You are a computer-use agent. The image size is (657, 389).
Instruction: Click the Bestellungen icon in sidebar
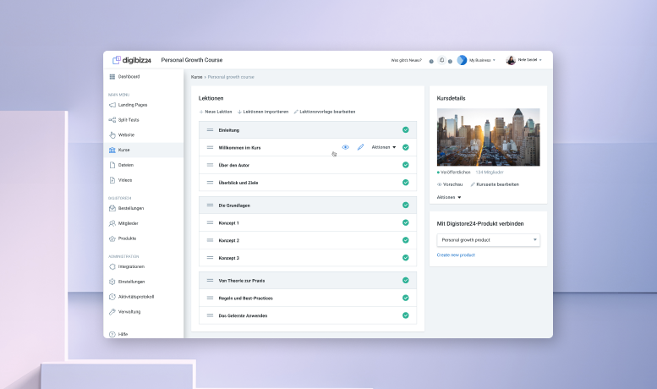pyautogui.click(x=112, y=208)
